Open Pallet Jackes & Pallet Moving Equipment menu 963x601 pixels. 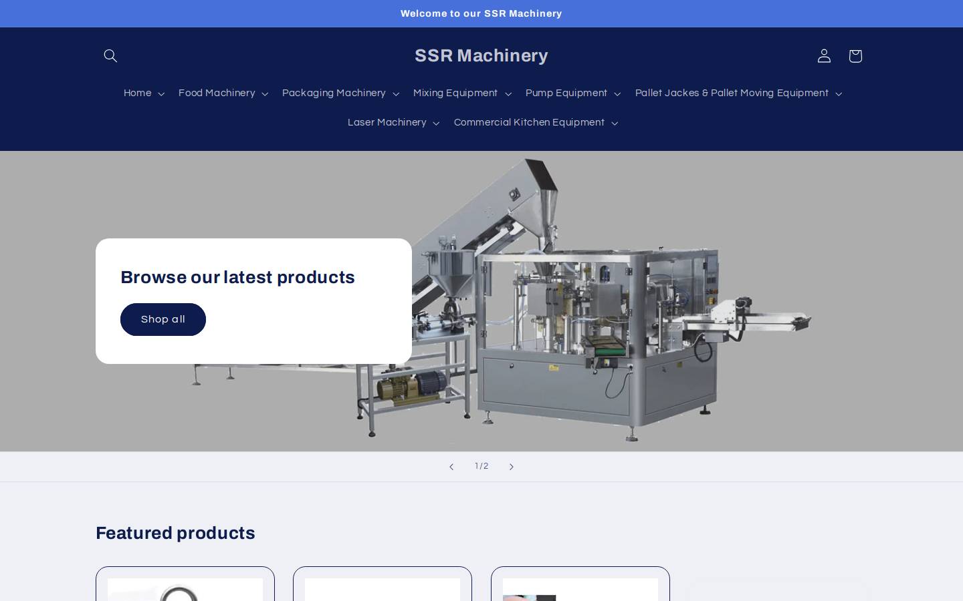(732, 93)
